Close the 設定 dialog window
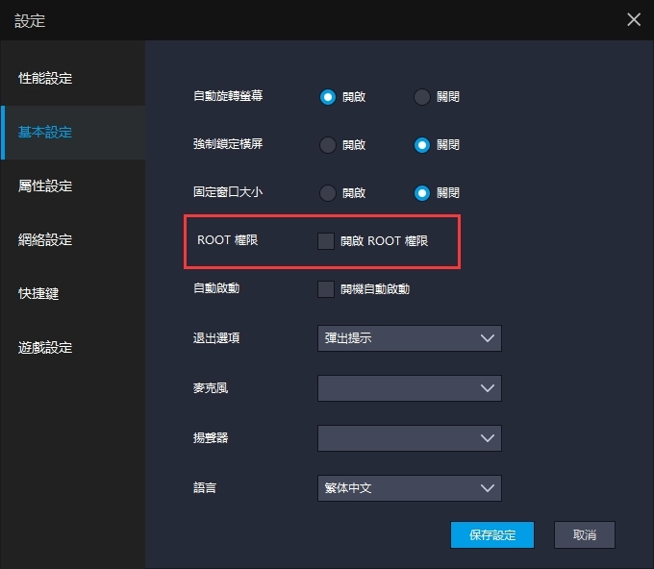The height and width of the screenshot is (569, 654). tap(633, 20)
